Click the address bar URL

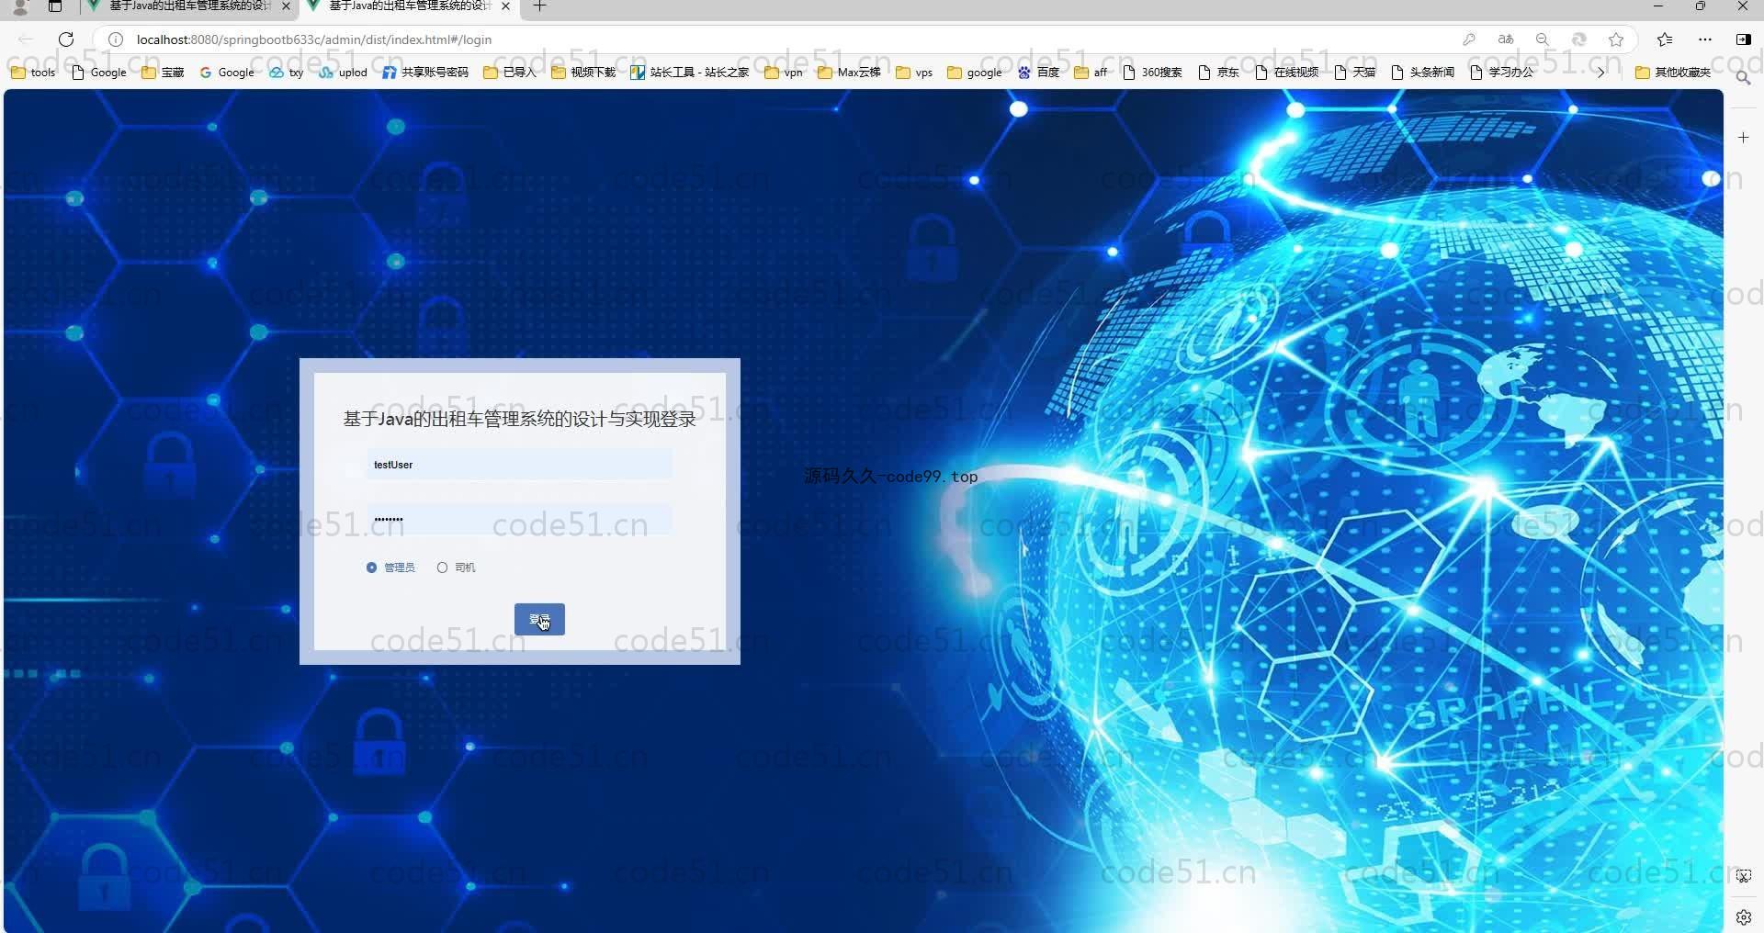314,39
